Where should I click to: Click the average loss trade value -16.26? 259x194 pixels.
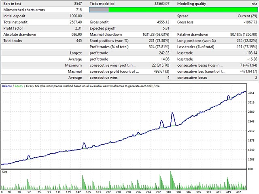point(252,59)
